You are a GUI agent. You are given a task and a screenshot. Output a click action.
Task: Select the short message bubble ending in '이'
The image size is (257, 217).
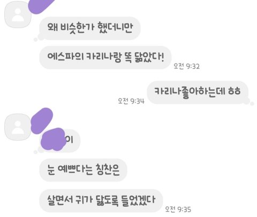click(x=60, y=141)
